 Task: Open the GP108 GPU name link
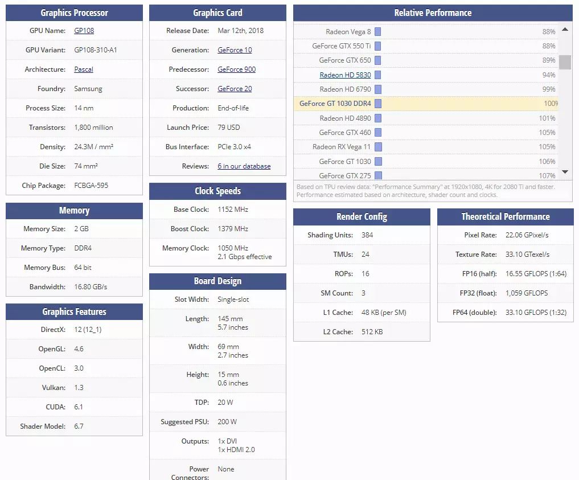point(84,31)
